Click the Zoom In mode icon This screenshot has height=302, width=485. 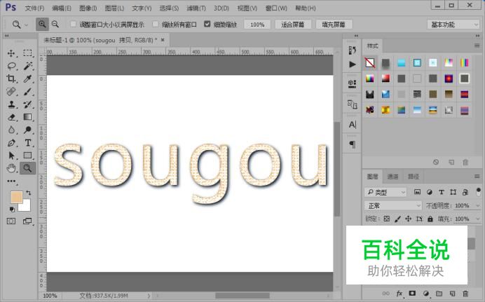pos(42,24)
